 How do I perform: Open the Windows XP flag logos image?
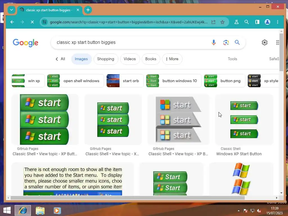pyautogui.click(x=241, y=179)
